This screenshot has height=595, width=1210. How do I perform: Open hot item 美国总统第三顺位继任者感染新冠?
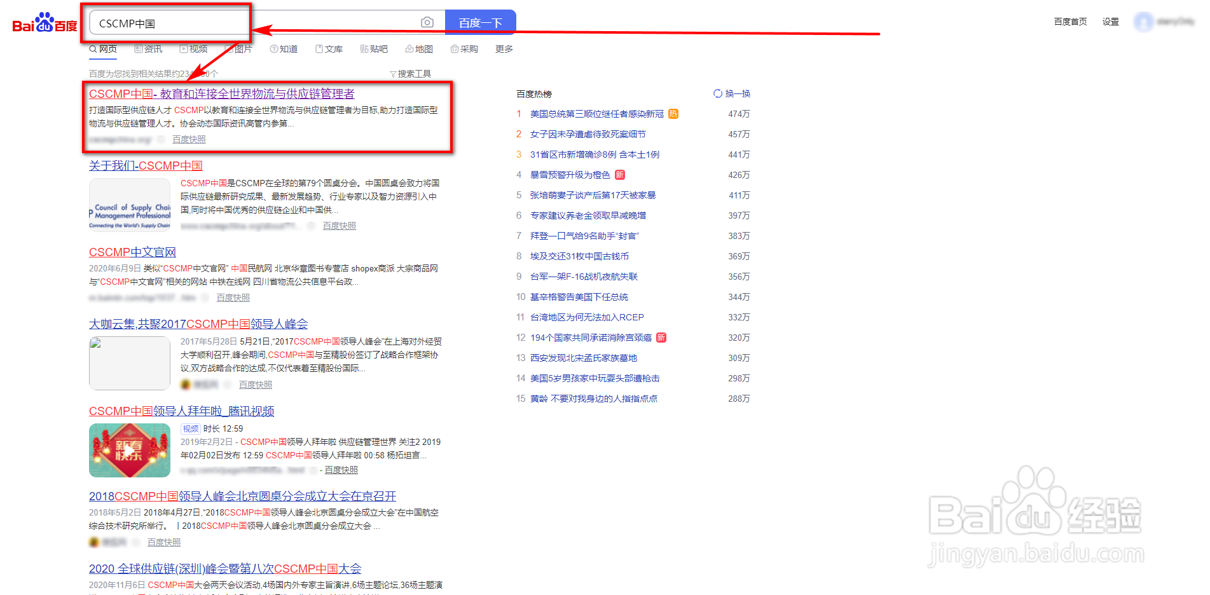click(597, 114)
